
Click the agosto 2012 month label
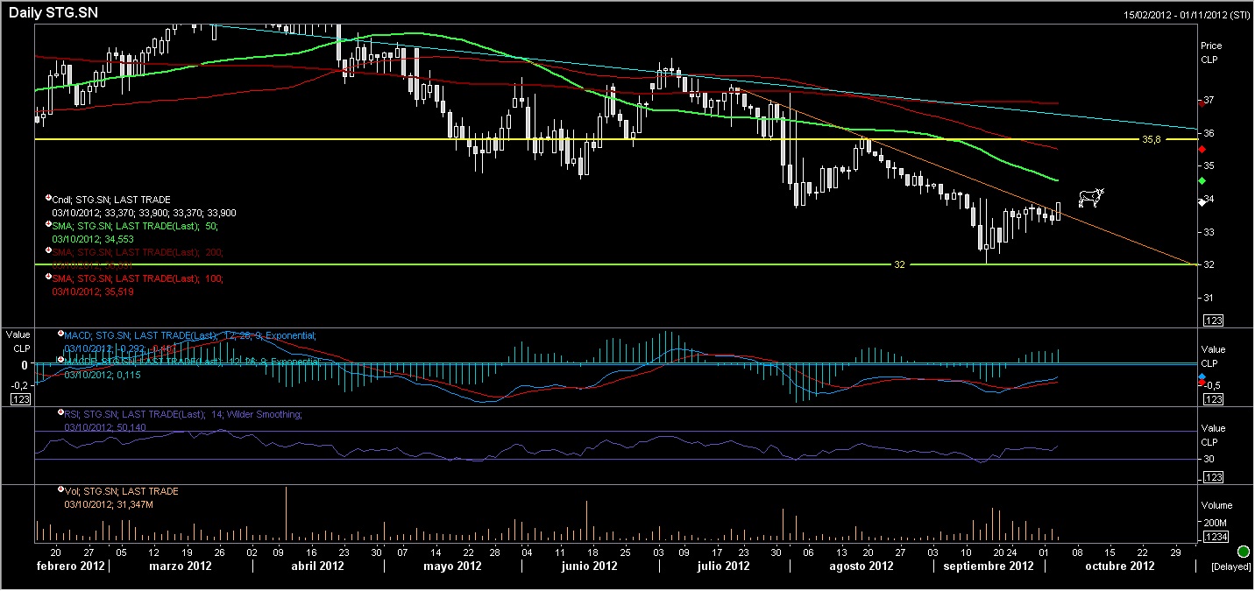tap(861, 566)
